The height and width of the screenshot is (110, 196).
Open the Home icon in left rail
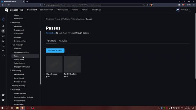(x=3, y=26)
